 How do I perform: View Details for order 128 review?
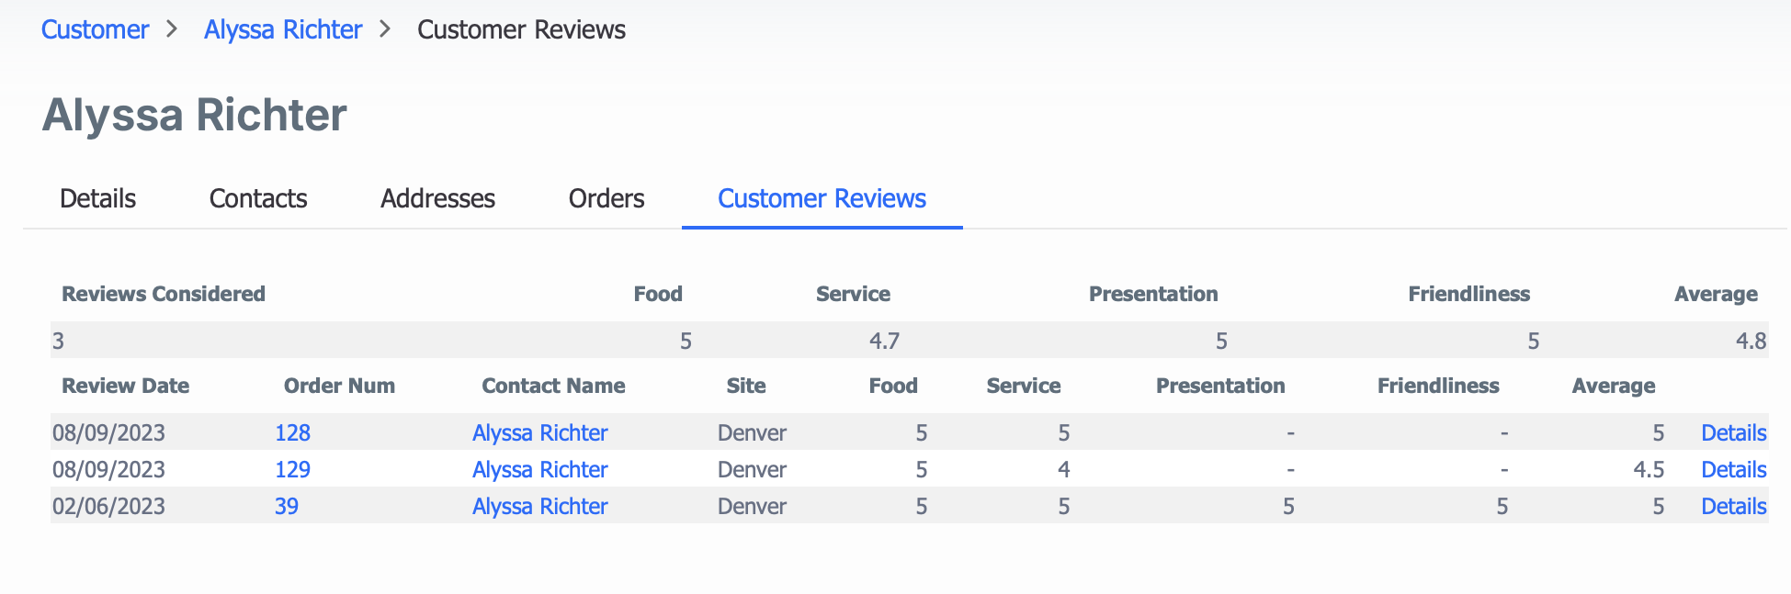[1733, 432]
